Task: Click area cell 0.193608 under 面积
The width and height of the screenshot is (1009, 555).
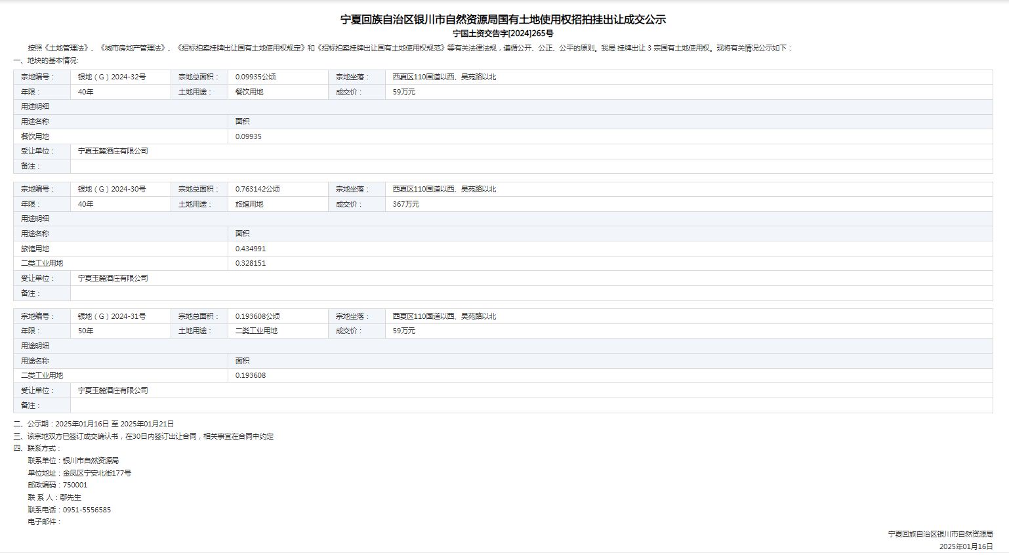Action: coord(251,375)
